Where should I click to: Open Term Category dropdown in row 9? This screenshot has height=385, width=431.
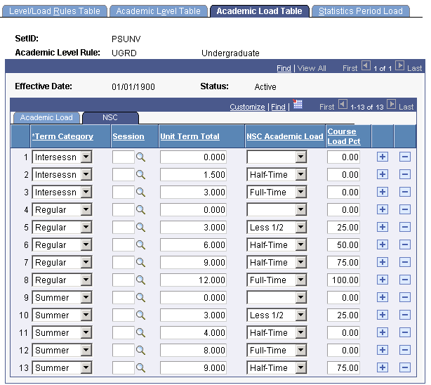pos(86,297)
